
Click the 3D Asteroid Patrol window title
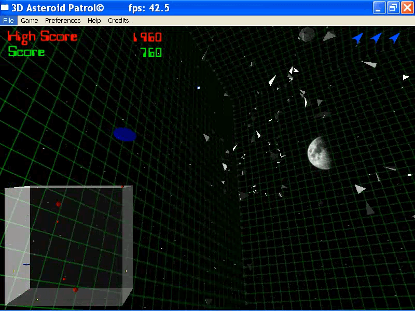[x=58, y=8]
